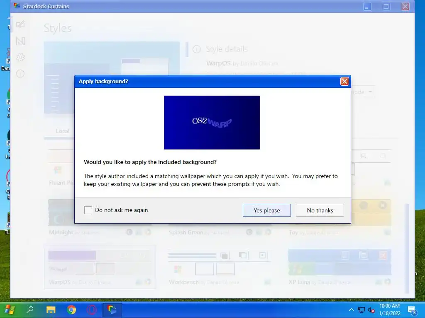Viewport: 425px width, 318px height.
Task: Open taskbar Search magnifier
Action: pos(30,310)
